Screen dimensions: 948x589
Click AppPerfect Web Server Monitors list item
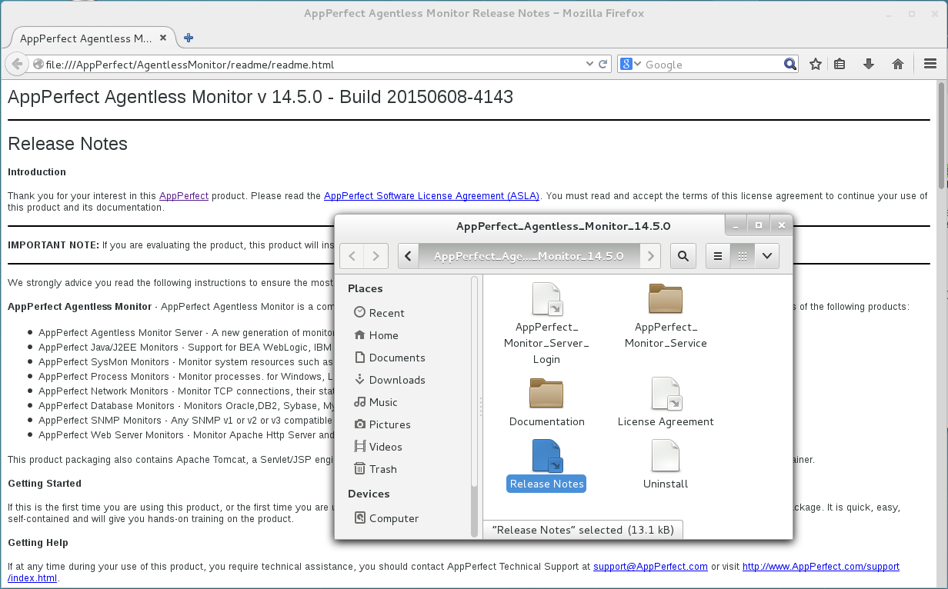click(x=186, y=435)
